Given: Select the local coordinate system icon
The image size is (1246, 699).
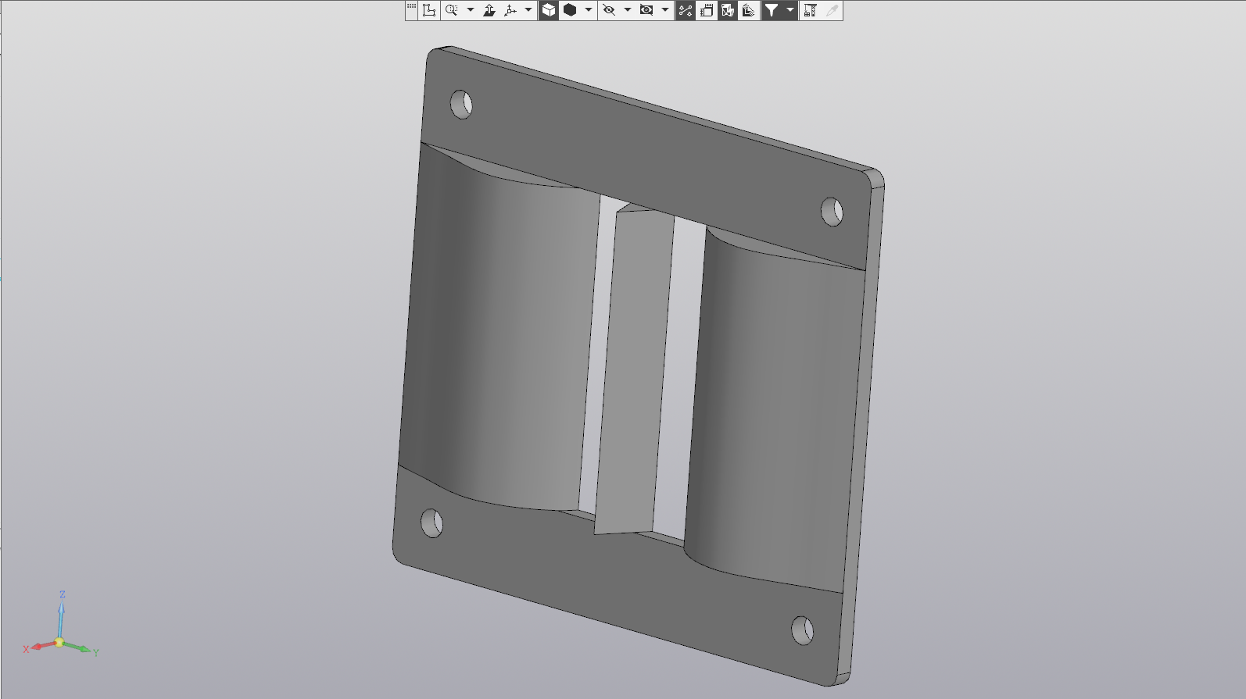Looking at the screenshot, I should [x=429, y=10].
